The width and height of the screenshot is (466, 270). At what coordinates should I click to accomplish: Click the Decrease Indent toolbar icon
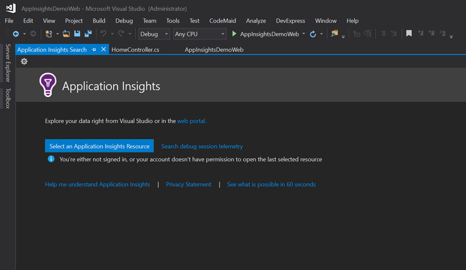point(356,34)
